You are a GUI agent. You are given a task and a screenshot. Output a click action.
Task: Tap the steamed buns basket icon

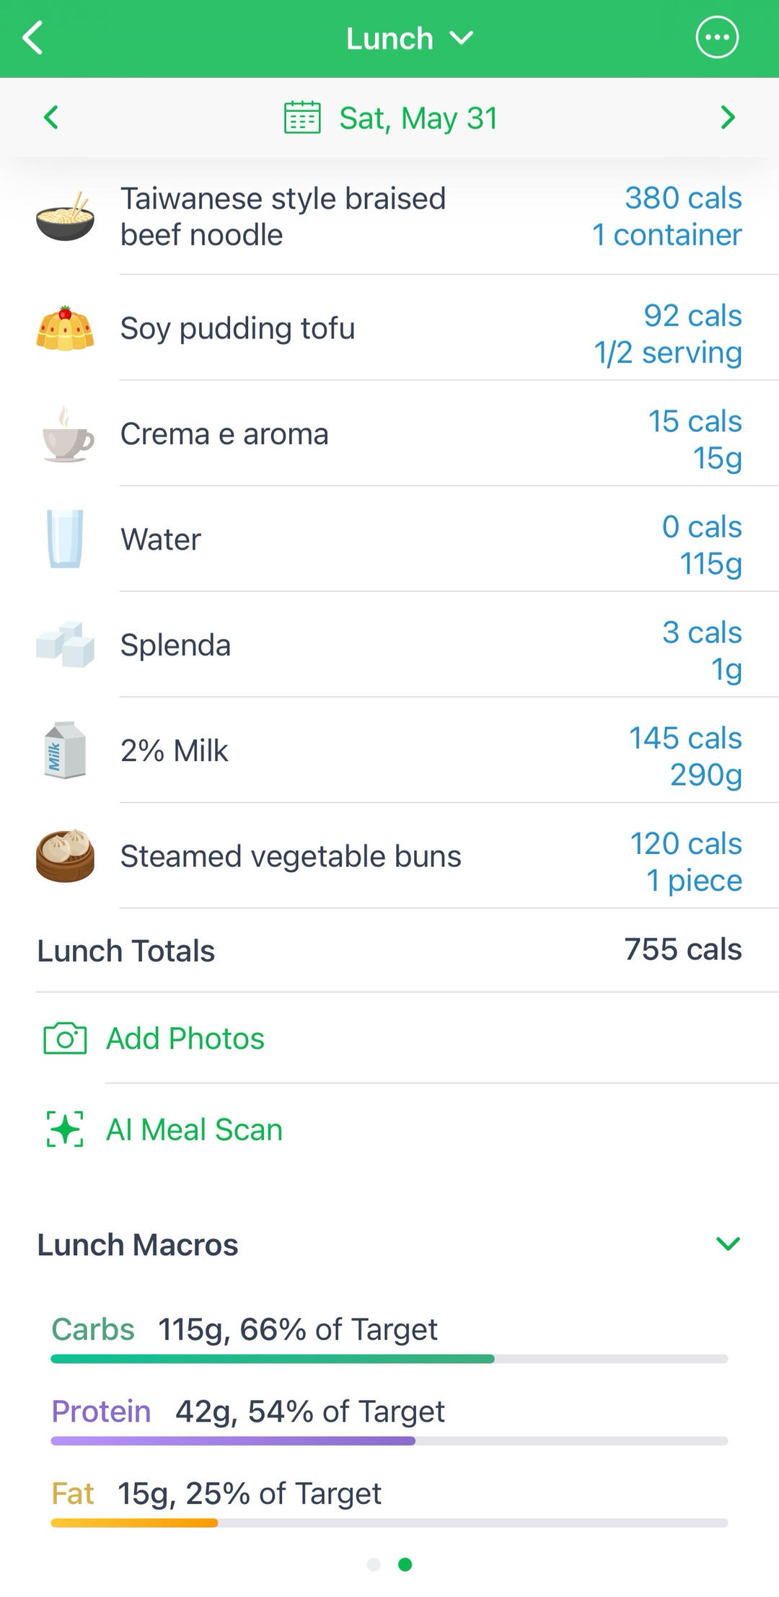tap(65, 856)
